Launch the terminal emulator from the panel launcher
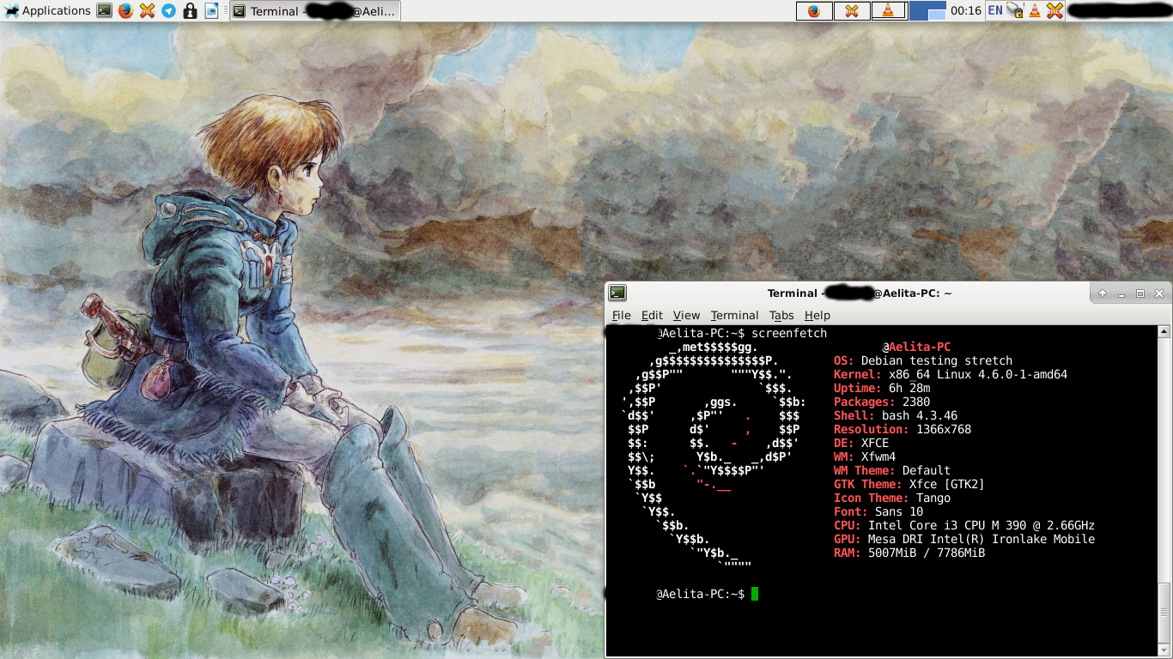This screenshot has width=1173, height=659. point(104,11)
